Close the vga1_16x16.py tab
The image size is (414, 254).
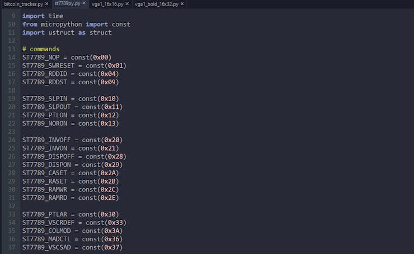(127, 4)
